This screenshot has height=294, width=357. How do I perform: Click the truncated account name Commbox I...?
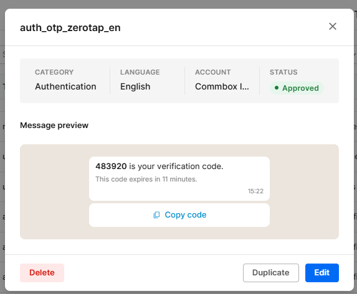tap(222, 86)
